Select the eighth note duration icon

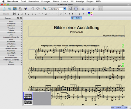point(29,14)
